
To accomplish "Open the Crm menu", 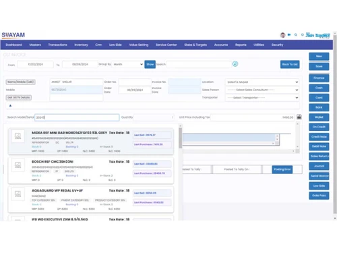I will click(x=98, y=45).
